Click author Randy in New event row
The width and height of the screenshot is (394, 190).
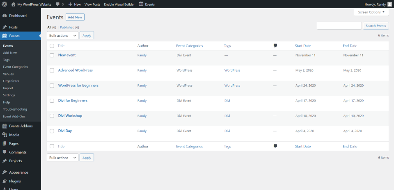(142, 55)
